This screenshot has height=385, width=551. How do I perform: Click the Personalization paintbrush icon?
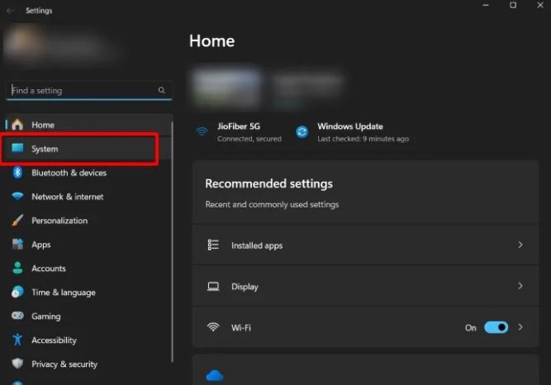tap(17, 221)
